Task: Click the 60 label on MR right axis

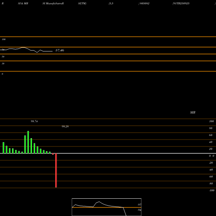Action: (211, 135)
